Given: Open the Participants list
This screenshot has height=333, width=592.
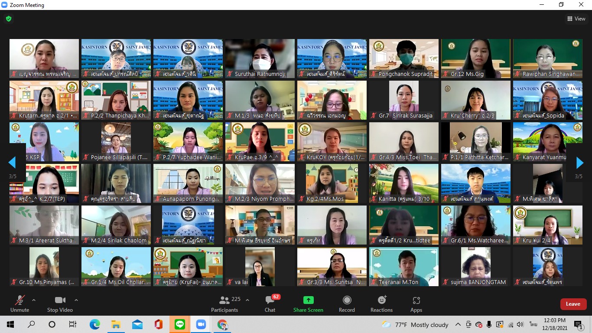Looking at the screenshot, I should pos(224,304).
